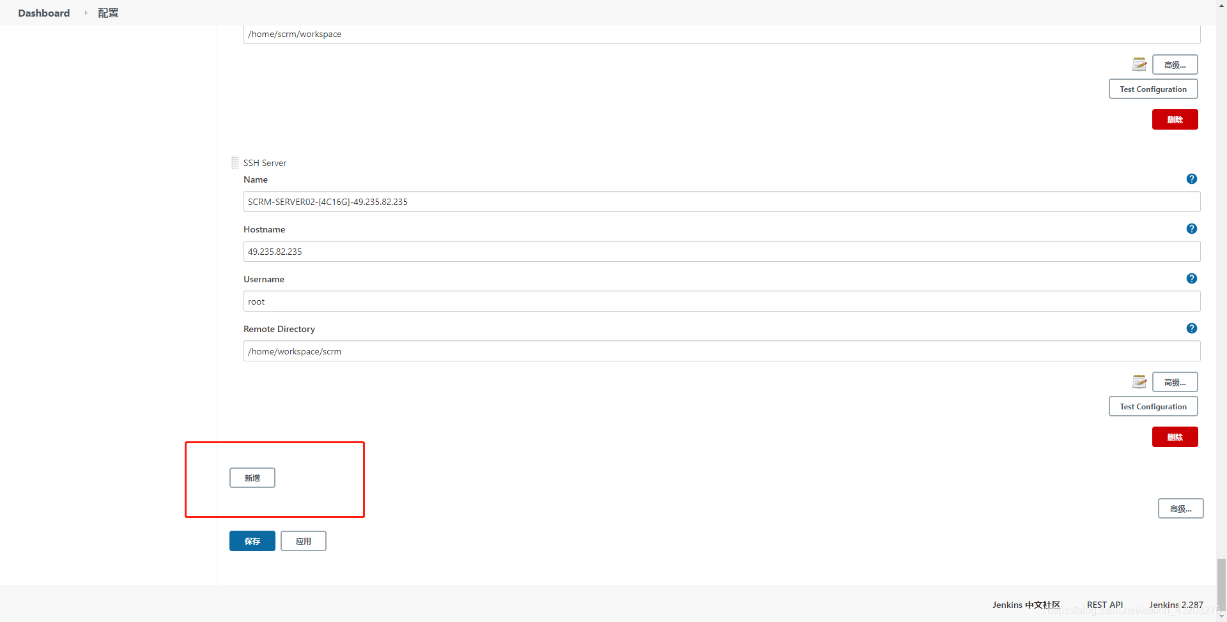Open help for the Name field
The height and width of the screenshot is (622, 1227).
coord(1191,179)
